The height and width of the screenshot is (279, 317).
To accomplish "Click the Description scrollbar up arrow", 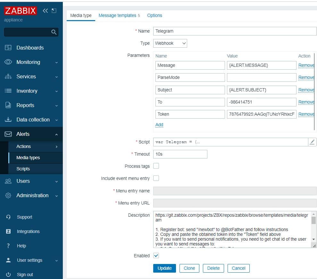I will 313,214.
